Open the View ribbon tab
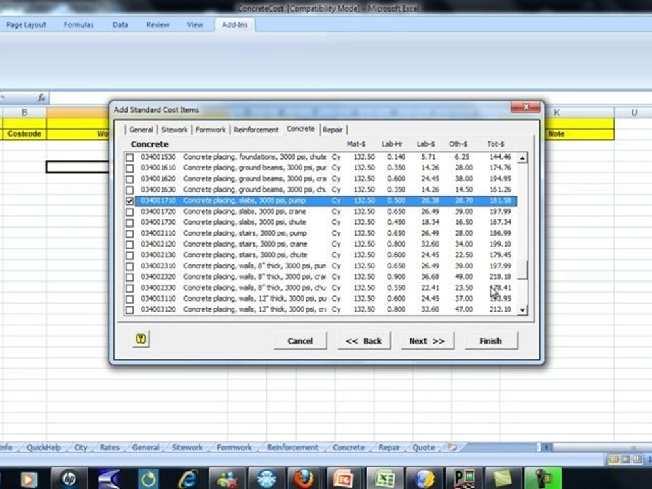The image size is (652, 489). (x=195, y=25)
